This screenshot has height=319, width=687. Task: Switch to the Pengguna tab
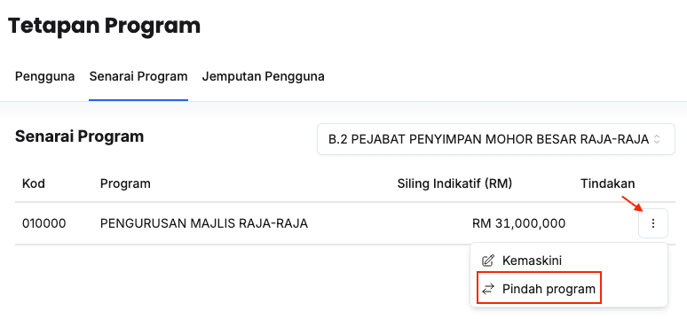44,76
